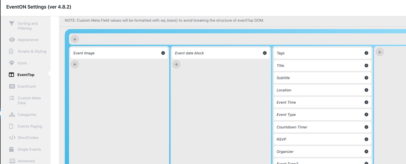
Task: Remove the Countdown Timer field minus icon
Action: 366,127
